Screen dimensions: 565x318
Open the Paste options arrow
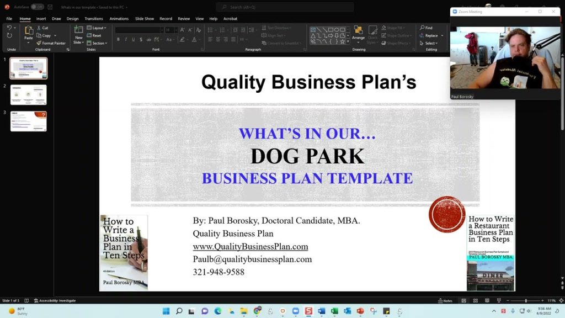tap(29, 43)
